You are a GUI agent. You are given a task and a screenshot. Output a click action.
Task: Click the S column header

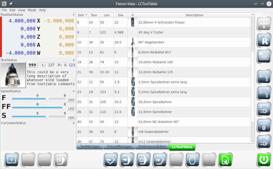tap(132, 15)
